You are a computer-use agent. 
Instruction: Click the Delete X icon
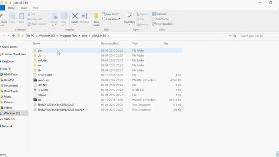pos(75,16)
